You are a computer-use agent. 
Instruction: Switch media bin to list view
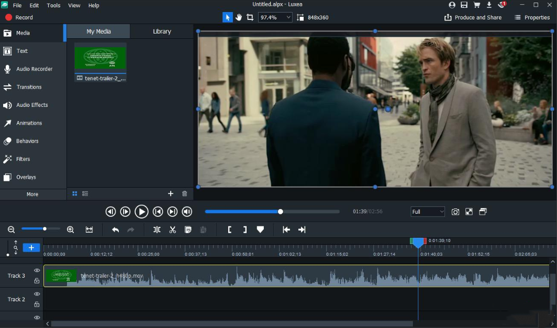pyautogui.click(x=85, y=194)
